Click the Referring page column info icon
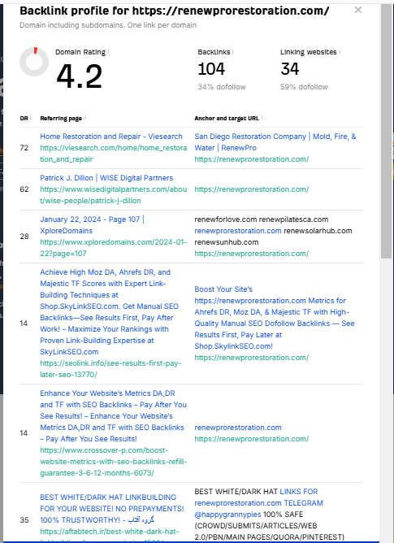The image size is (394, 543). point(84,118)
